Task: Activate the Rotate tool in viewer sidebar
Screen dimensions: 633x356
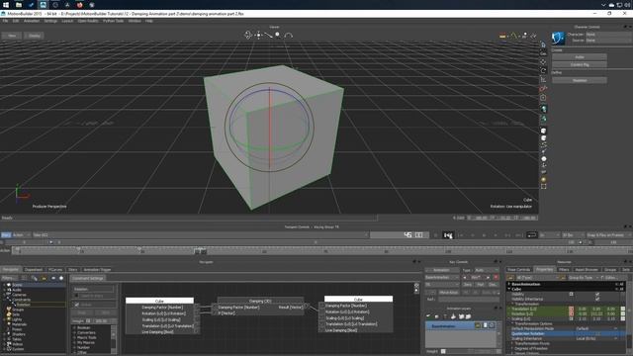Action: click(x=543, y=70)
